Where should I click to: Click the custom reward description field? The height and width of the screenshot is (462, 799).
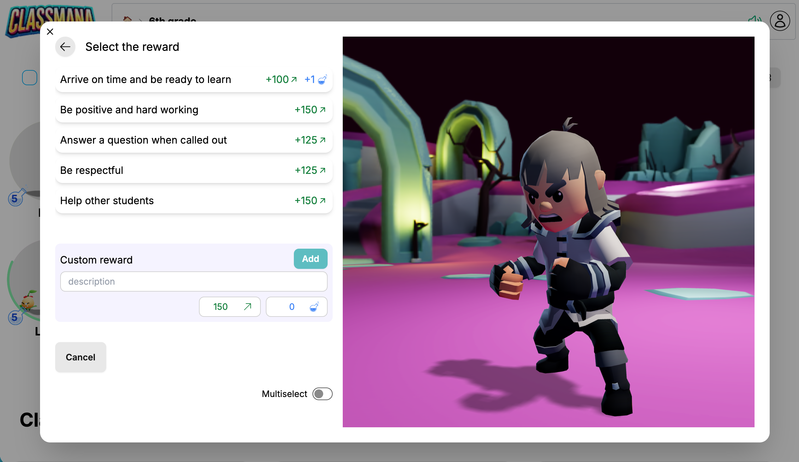pos(193,281)
